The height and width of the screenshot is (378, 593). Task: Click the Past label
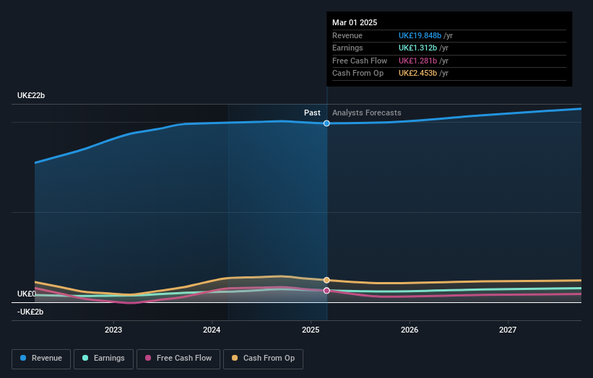pos(312,113)
